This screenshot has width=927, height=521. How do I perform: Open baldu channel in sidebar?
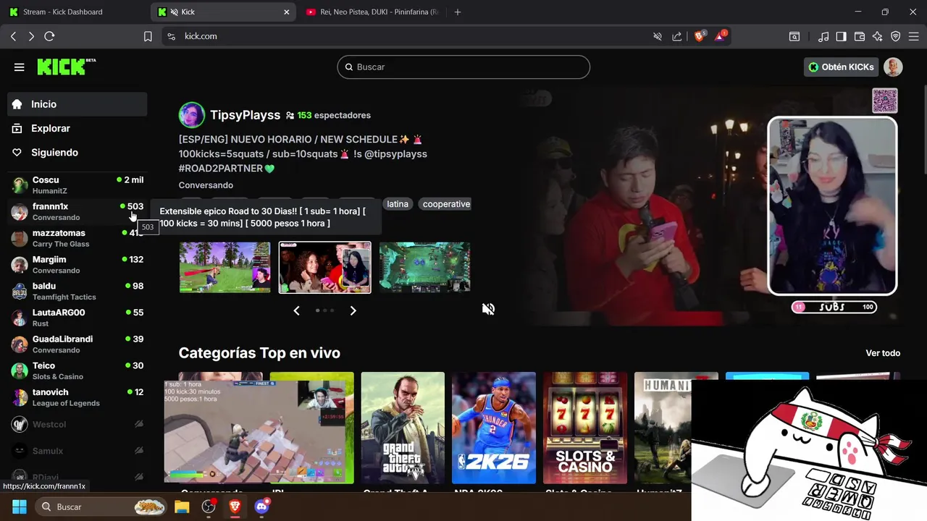pyautogui.click(x=77, y=291)
